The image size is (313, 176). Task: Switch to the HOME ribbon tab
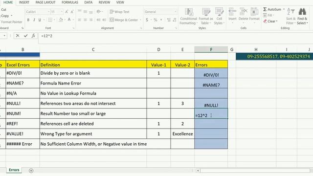click(8, 2)
